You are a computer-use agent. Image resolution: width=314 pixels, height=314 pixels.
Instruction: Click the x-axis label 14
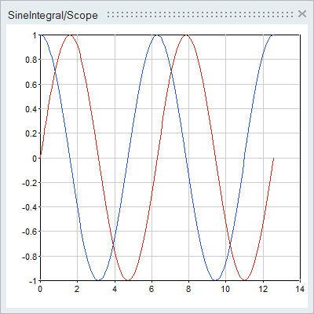point(300,289)
